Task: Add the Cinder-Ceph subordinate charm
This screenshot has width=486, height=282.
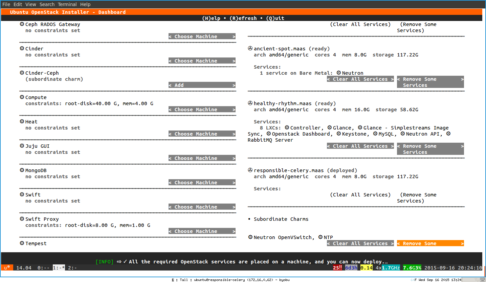Action: 202,85
